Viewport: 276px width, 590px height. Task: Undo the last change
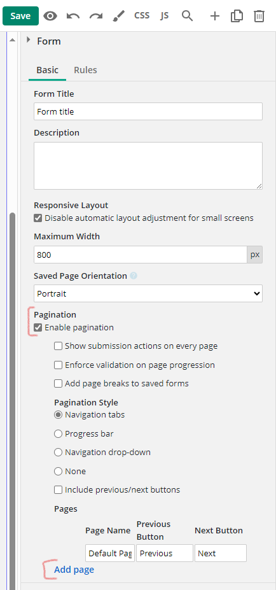[x=73, y=16]
